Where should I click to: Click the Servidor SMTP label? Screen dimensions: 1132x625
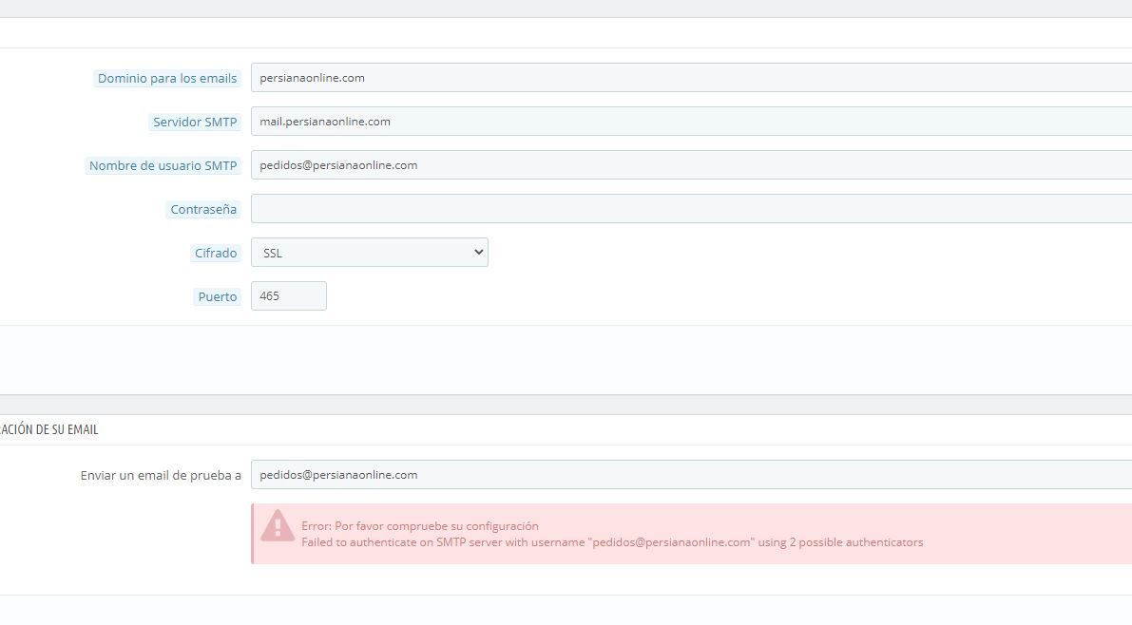[195, 122]
